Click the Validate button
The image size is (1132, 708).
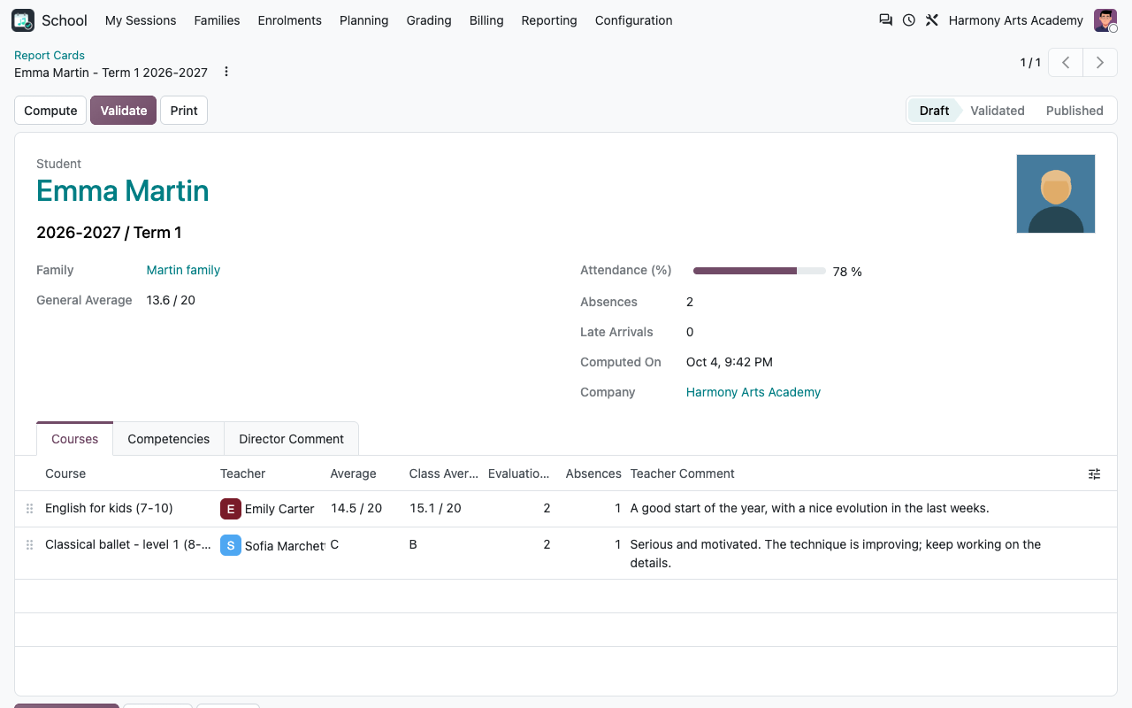(x=124, y=111)
